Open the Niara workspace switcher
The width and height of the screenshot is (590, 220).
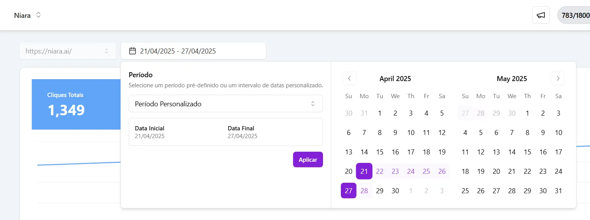tap(28, 16)
